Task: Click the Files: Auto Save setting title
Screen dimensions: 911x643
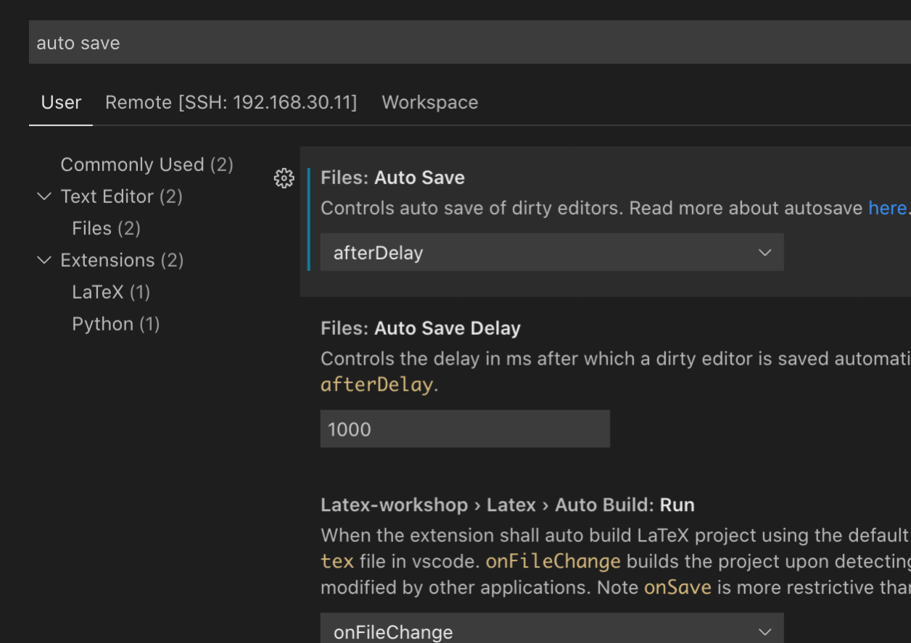Action: [x=392, y=178]
